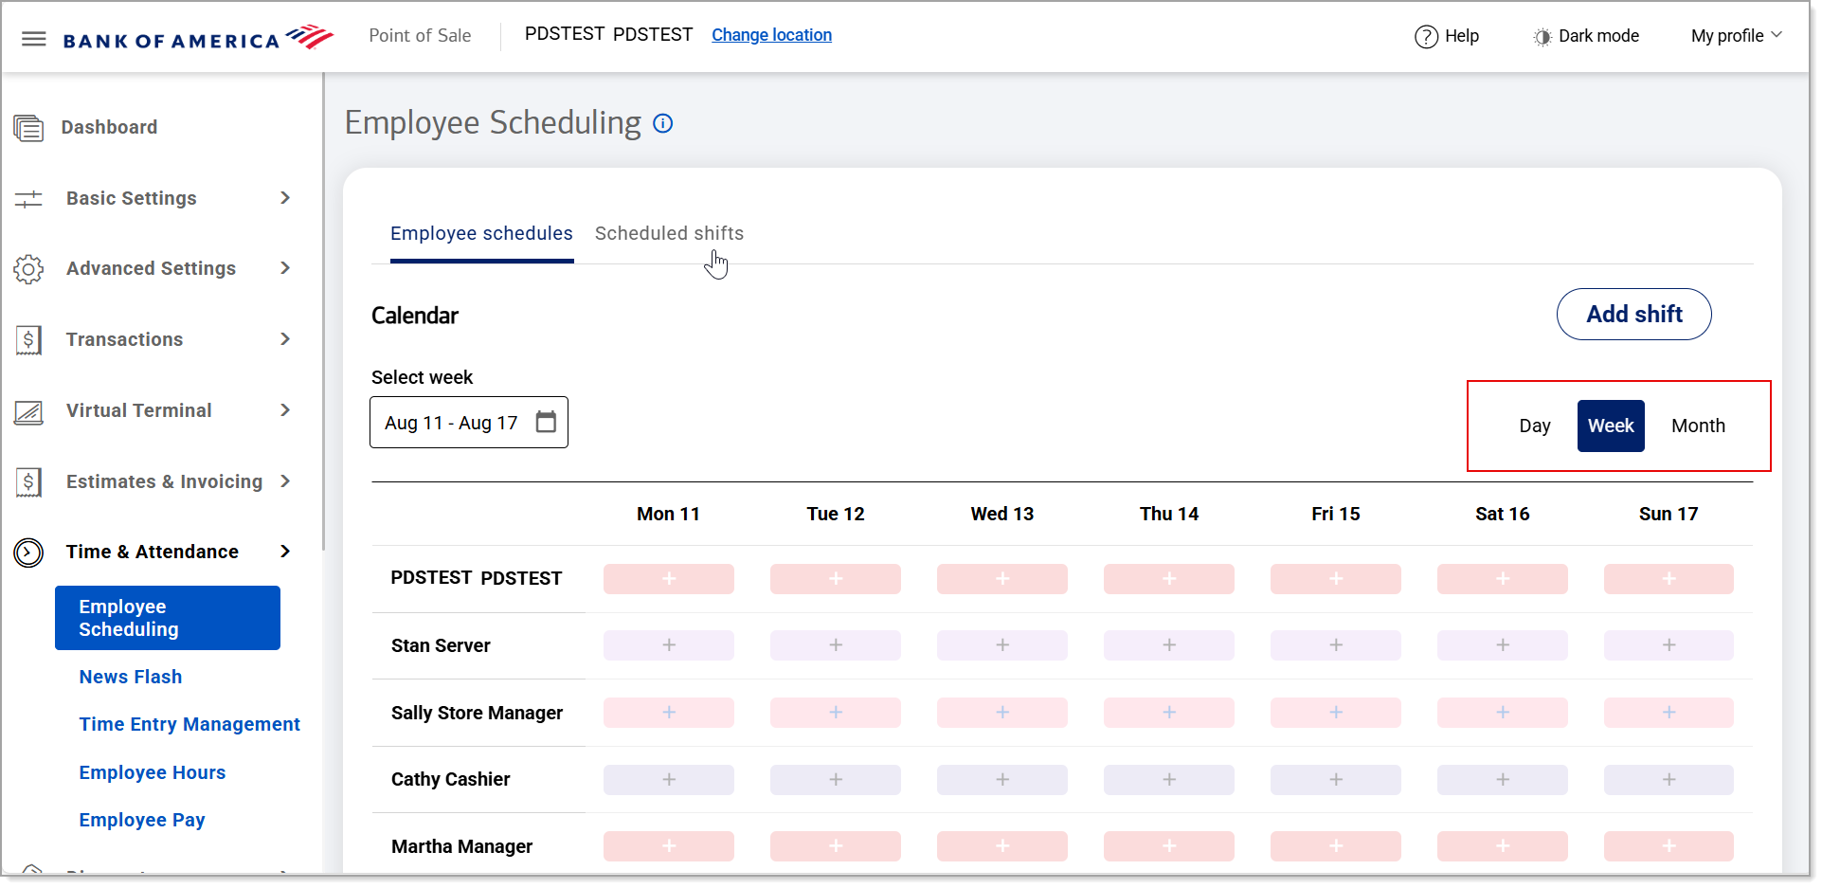Click the Mon 11 column header
This screenshot has width=1822, height=888.
pyautogui.click(x=669, y=514)
